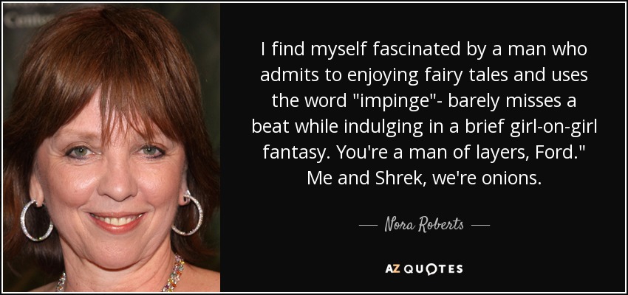Select the line "admits to enjoying fairy tales"
628x295 pixels.
tap(424, 75)
